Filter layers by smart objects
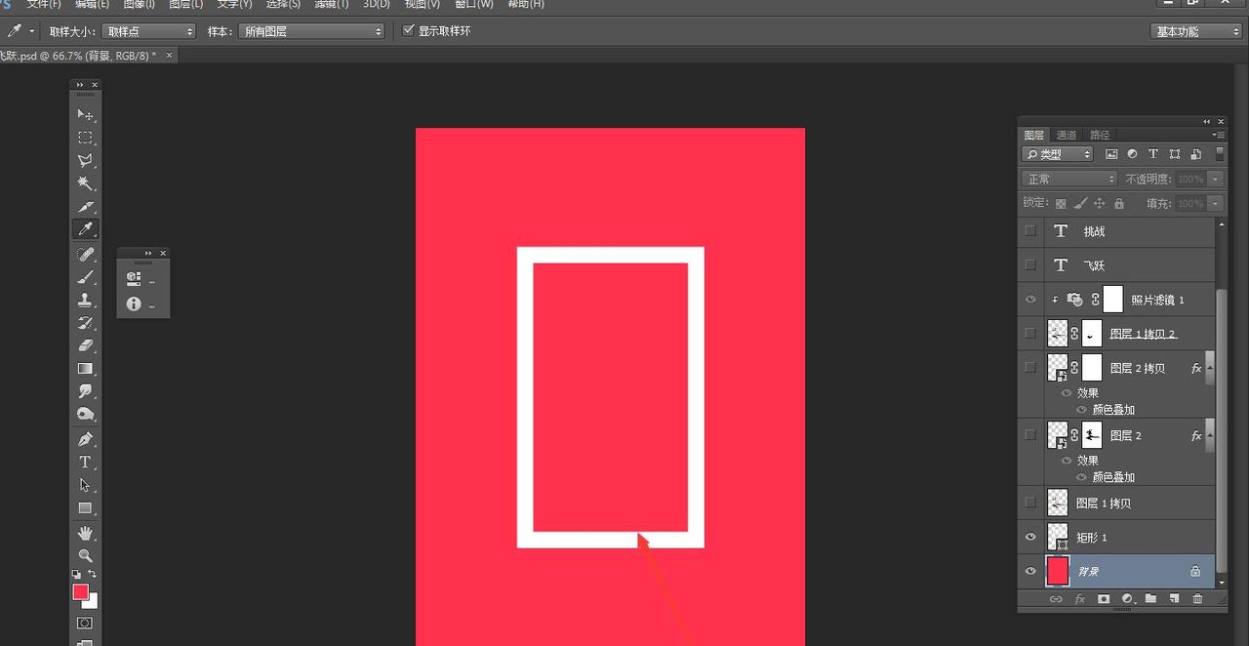The height and width of the screenshot is (646, 1249). (x=1194, y=154)
